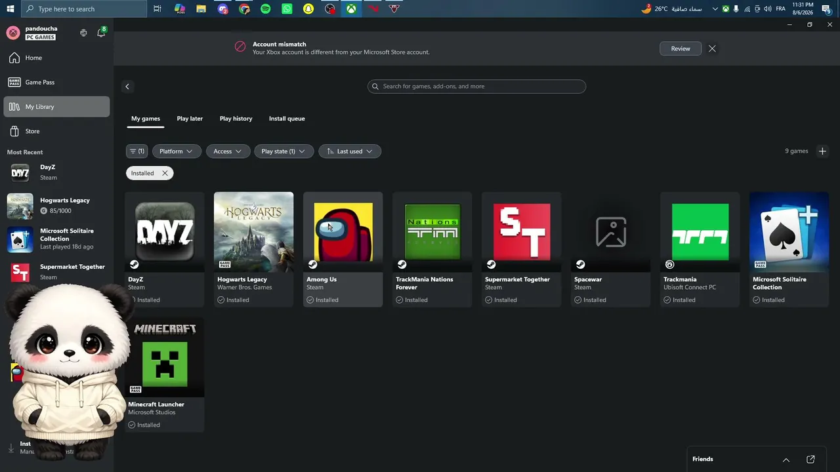The width and height of the screenshot is (840, 472).
Task: Expand the Platform filter dropdown
Action: [177, 151]
